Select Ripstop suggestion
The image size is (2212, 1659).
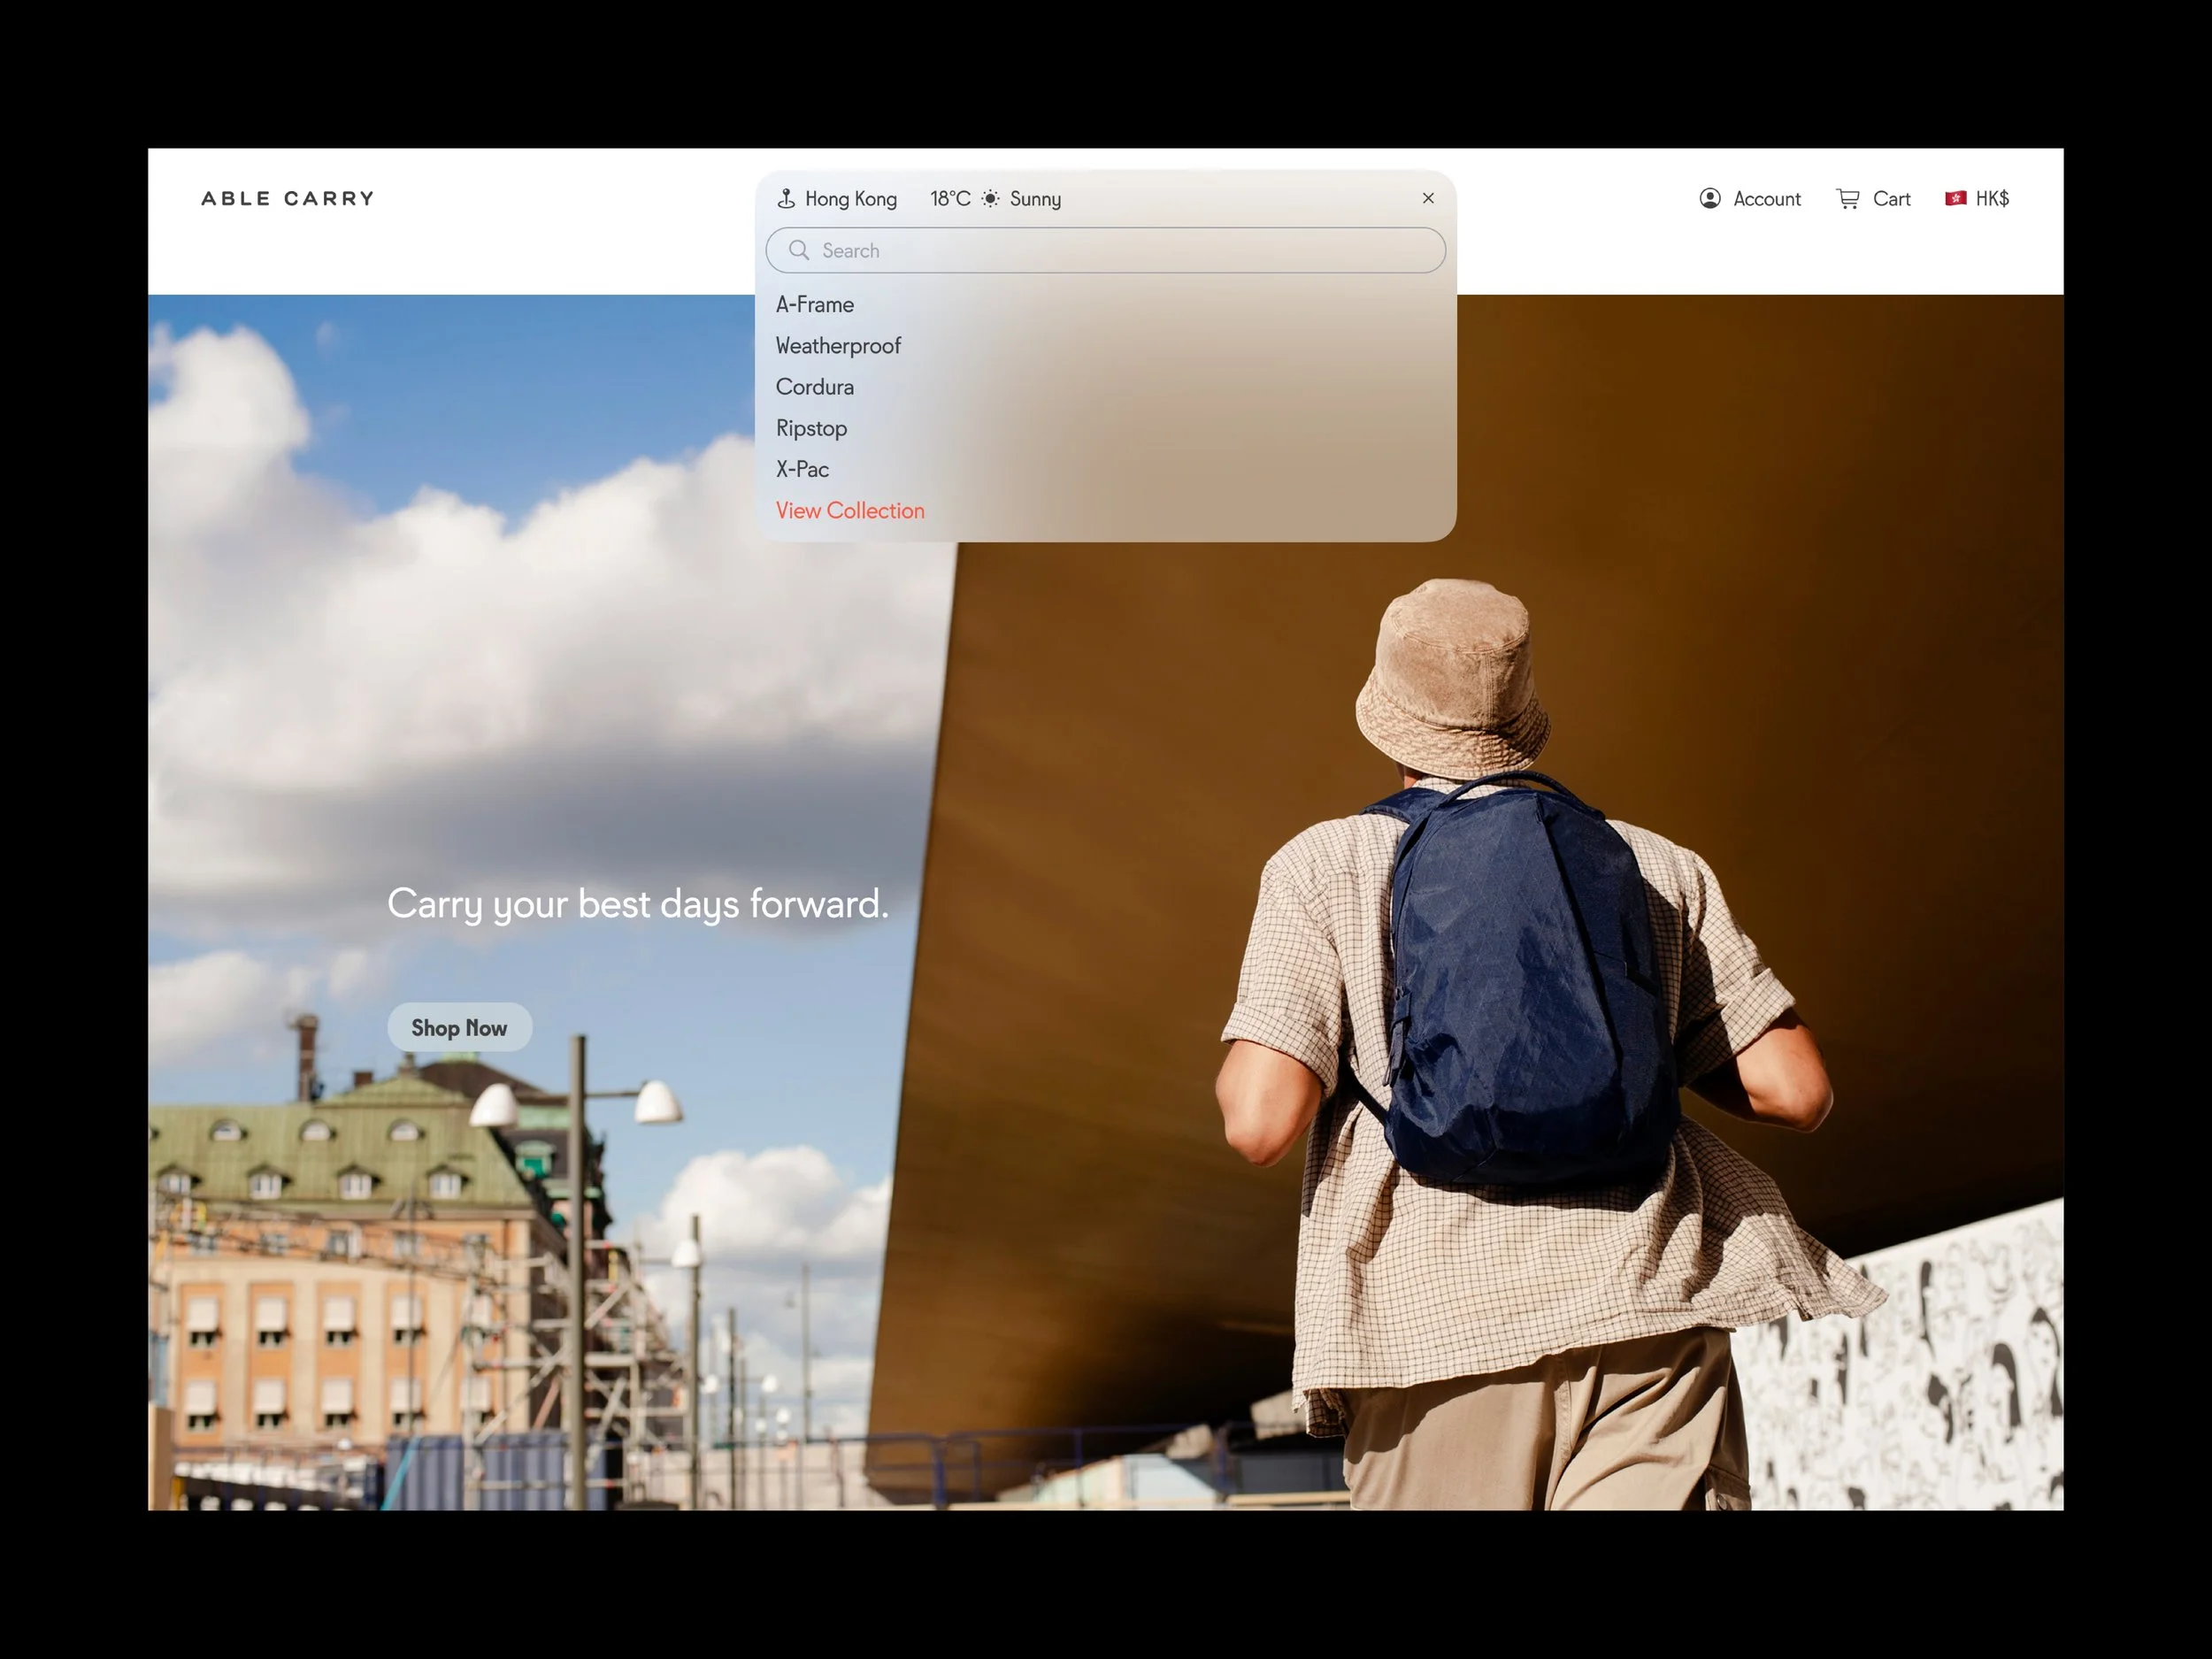point(811,428)
